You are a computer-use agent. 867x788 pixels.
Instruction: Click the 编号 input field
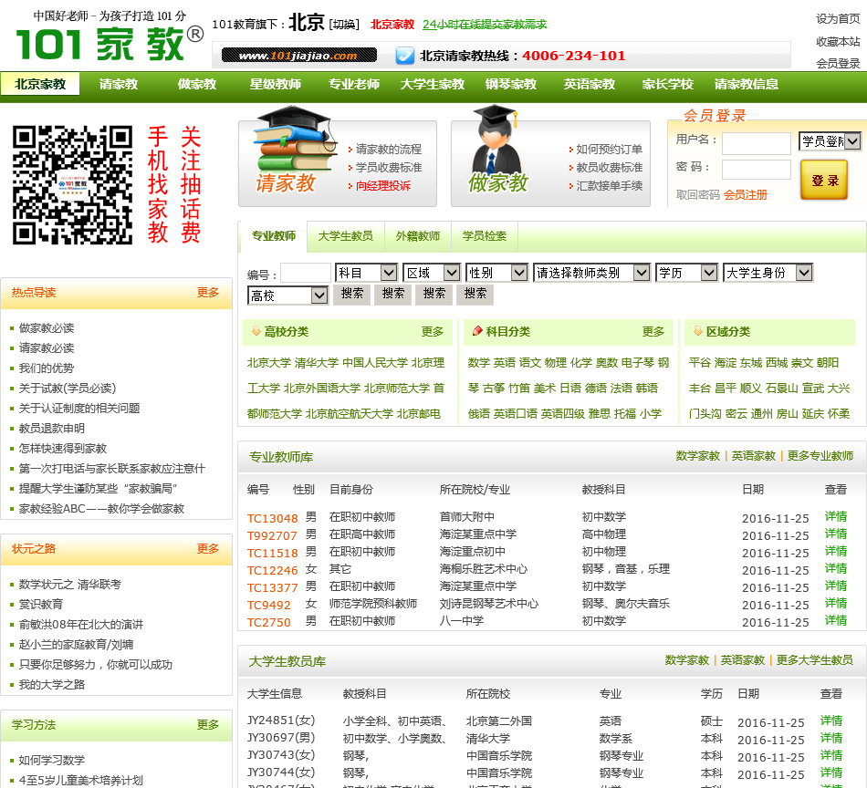306,275
